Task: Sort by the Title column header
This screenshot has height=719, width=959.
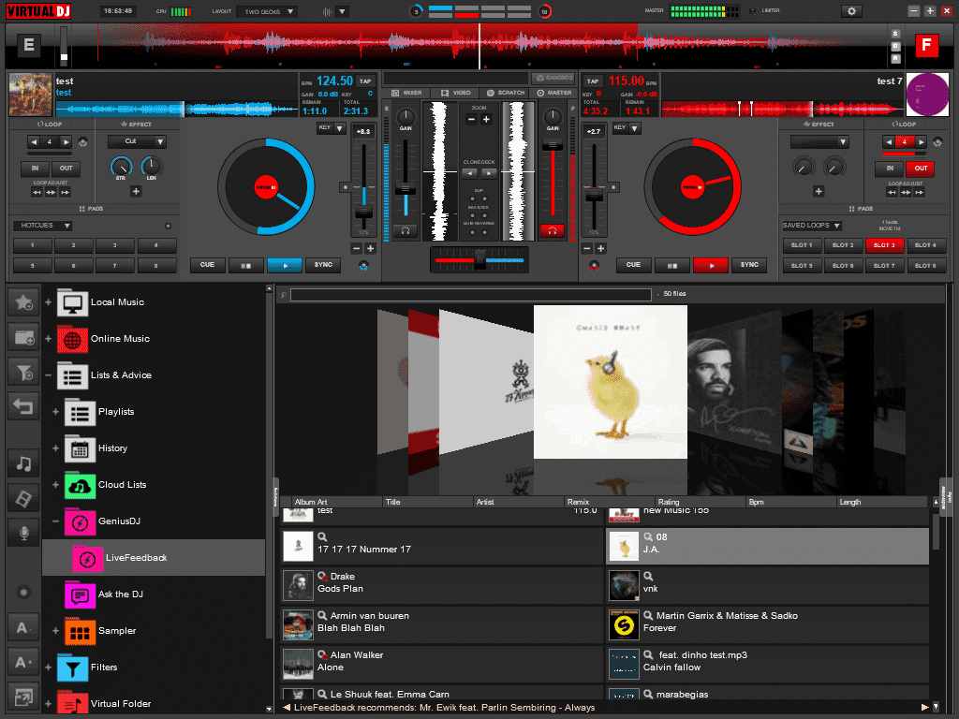Action: coord(427,502)
